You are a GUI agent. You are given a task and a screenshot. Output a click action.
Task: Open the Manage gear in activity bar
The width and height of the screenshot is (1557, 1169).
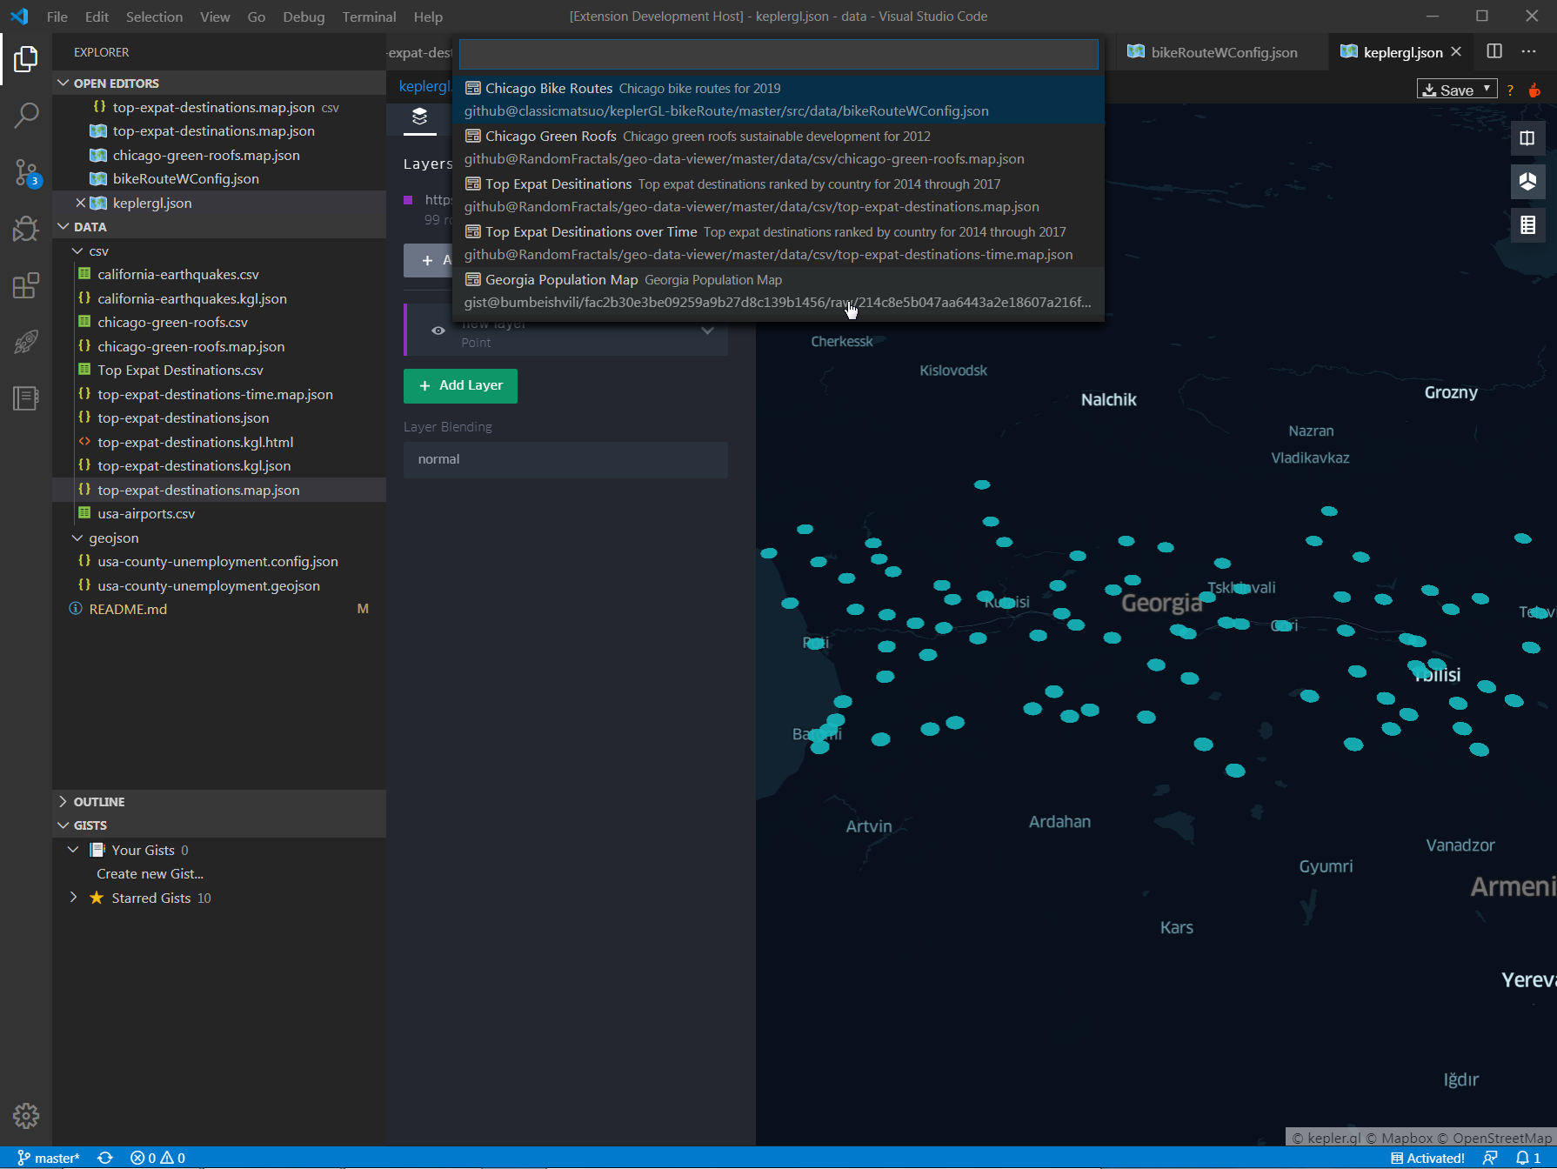click(26, 1116)
